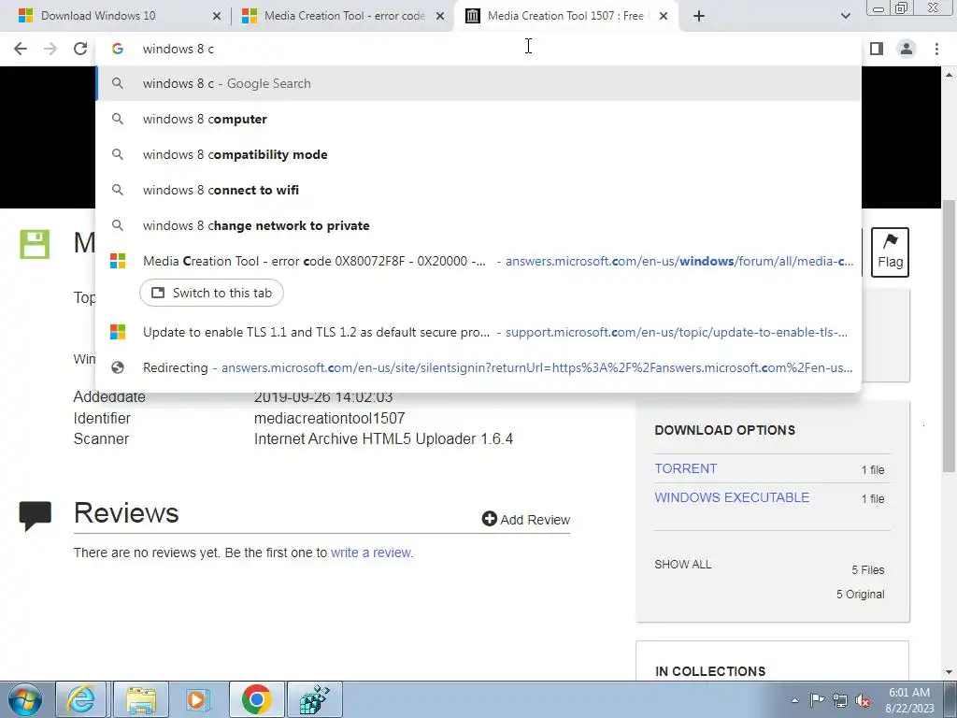Pick 'windows 8 compatibility mode' suggestion
This screenshot has width=957, height=718.
pyautogui.click(x=478, y=154)
